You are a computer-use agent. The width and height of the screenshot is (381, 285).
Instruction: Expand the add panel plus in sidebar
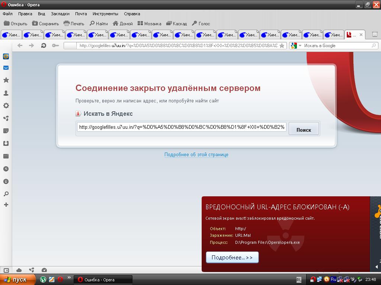pyautogui.click(x=6, y=204)
